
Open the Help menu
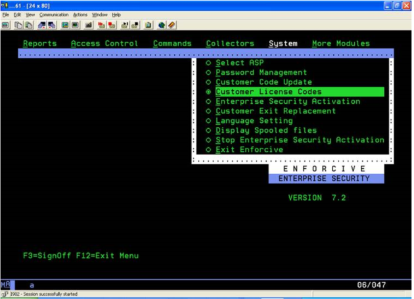point(116,15)
